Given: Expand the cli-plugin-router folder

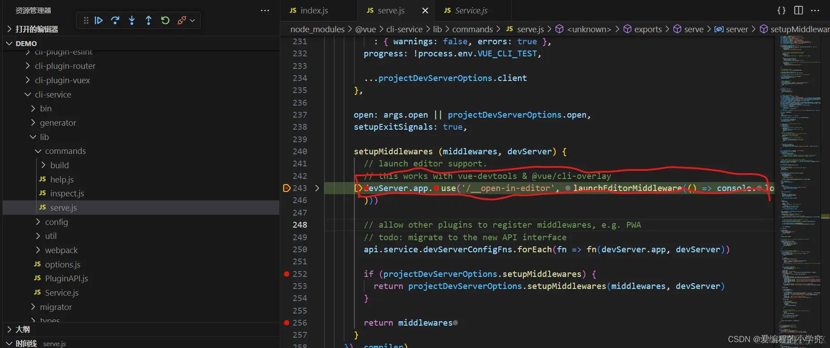Looking at the screenshot, I should [x=65, y=66].
